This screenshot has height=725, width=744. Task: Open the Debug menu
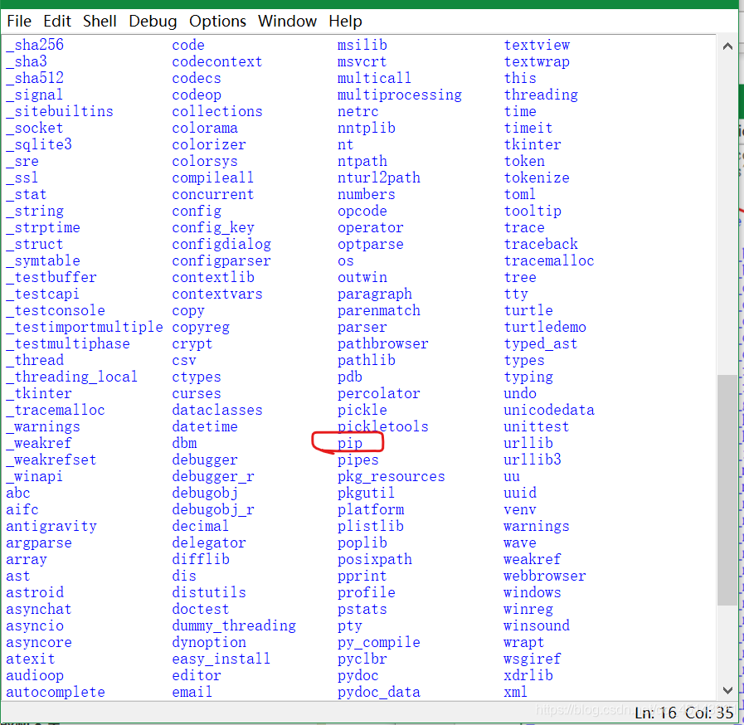[153, 22]
